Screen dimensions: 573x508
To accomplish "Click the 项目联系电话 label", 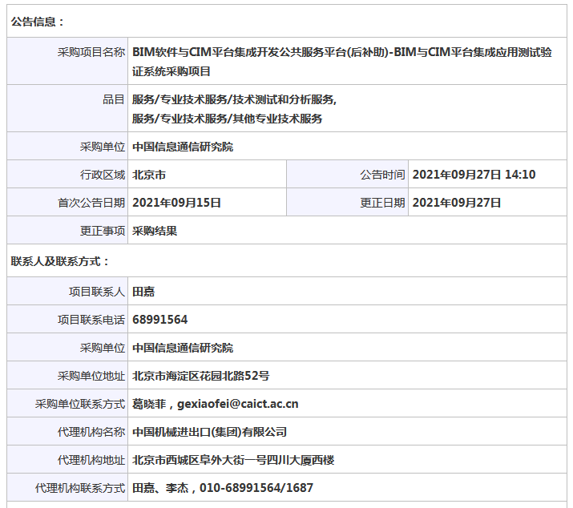I will [x=91, y=320].
